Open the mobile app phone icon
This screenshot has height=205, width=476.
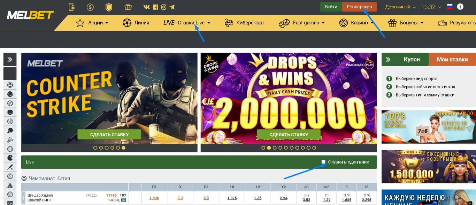point(72,7)
